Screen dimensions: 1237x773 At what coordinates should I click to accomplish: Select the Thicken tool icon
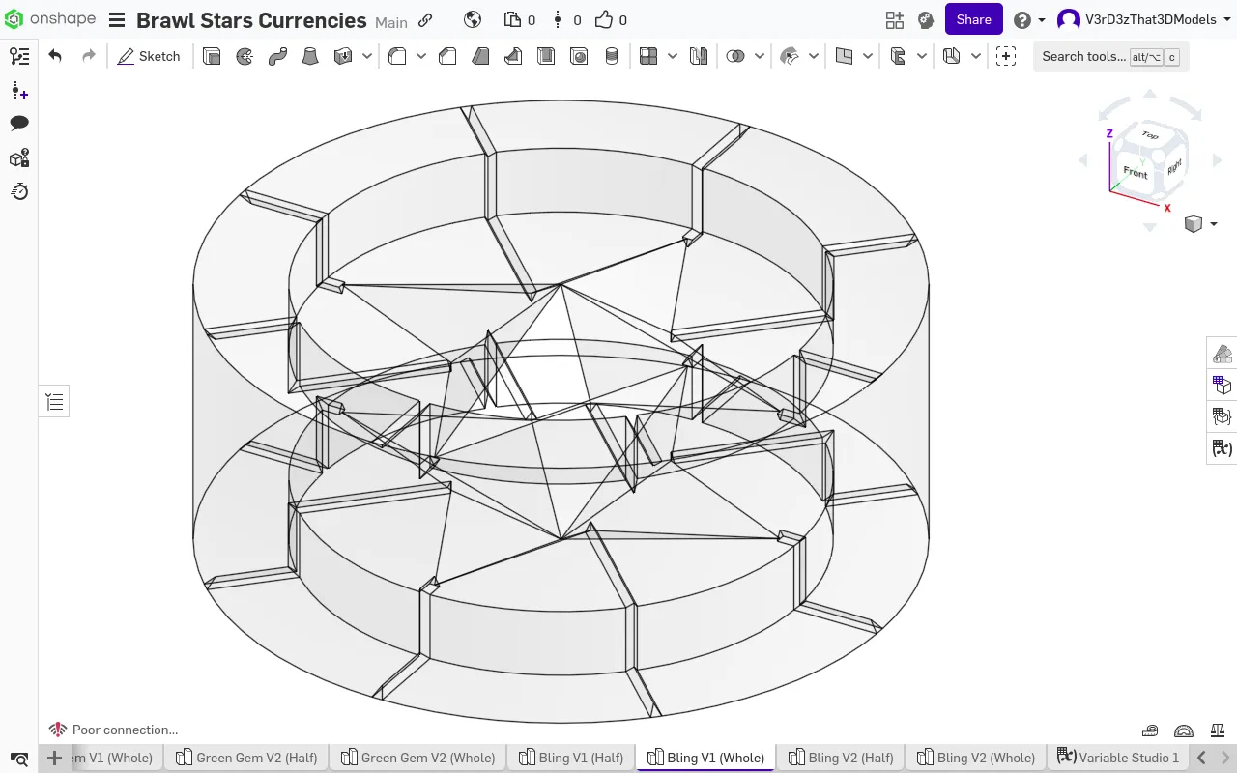point(343,56)
